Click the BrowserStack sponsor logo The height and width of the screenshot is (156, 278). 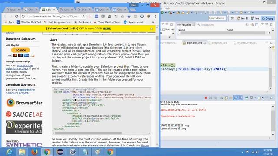click(24, 103)
